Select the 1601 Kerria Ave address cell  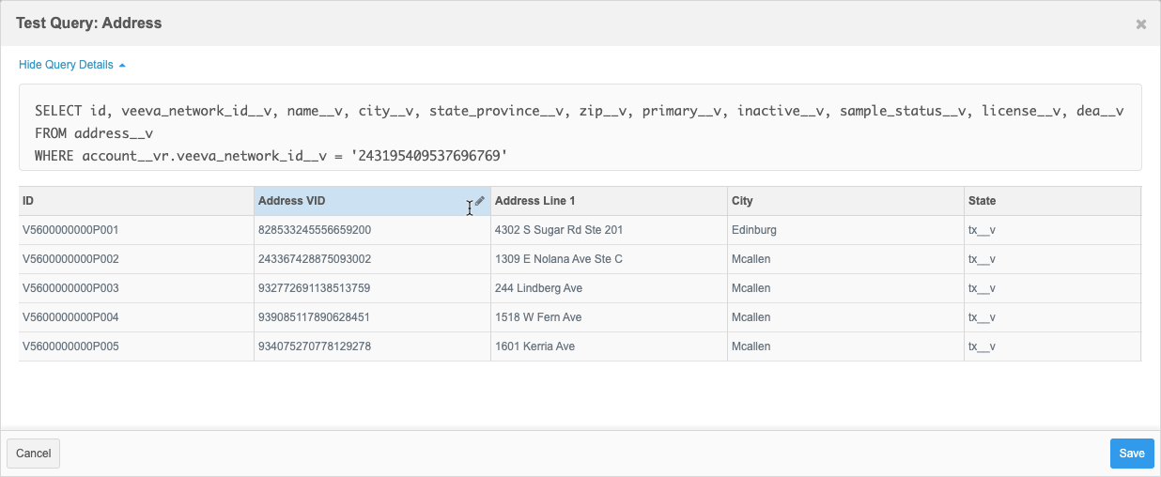(x=534, y=346)
